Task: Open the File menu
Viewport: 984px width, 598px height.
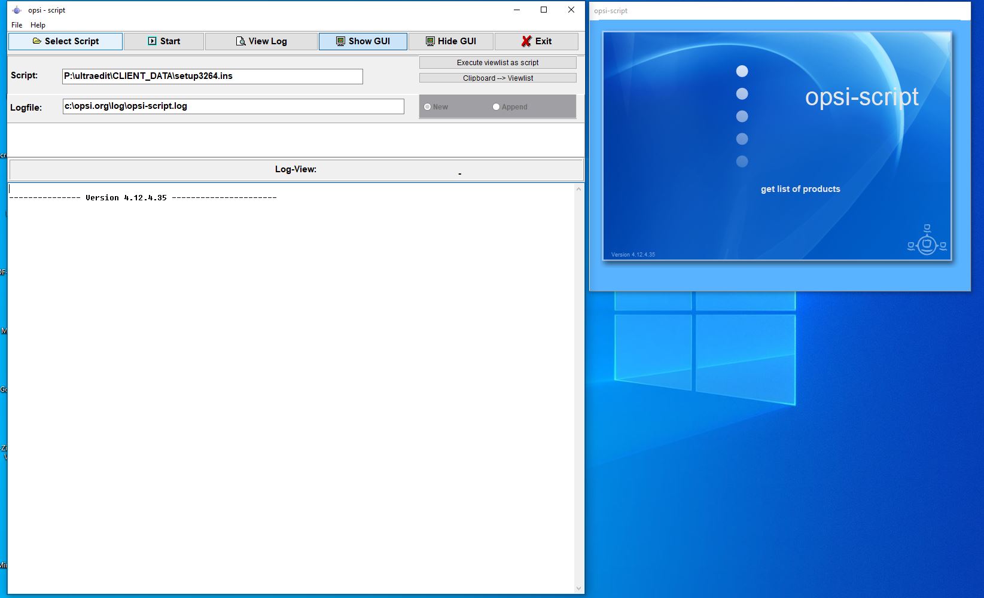Action: (17, 25)
